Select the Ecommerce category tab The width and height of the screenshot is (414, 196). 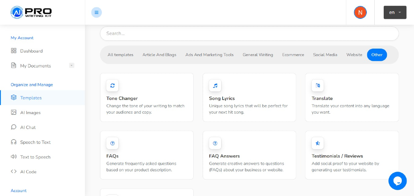click(x=293, y=55)
